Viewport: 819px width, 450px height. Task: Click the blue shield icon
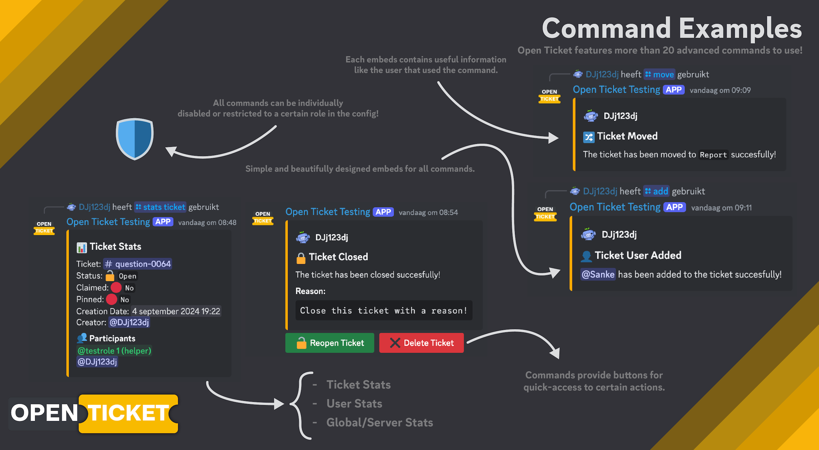tap(135, 139)
